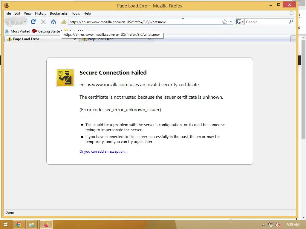This screenshot has width=306, height=229.
Task: Click the Secure Connection Failed heading
Action: tap(113, 72)
